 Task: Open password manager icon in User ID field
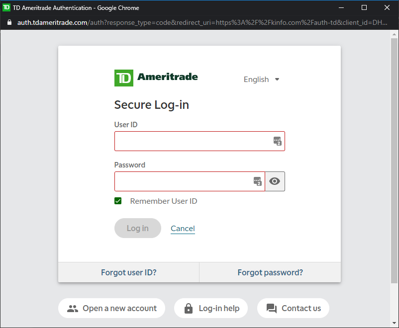coord(278,141)
